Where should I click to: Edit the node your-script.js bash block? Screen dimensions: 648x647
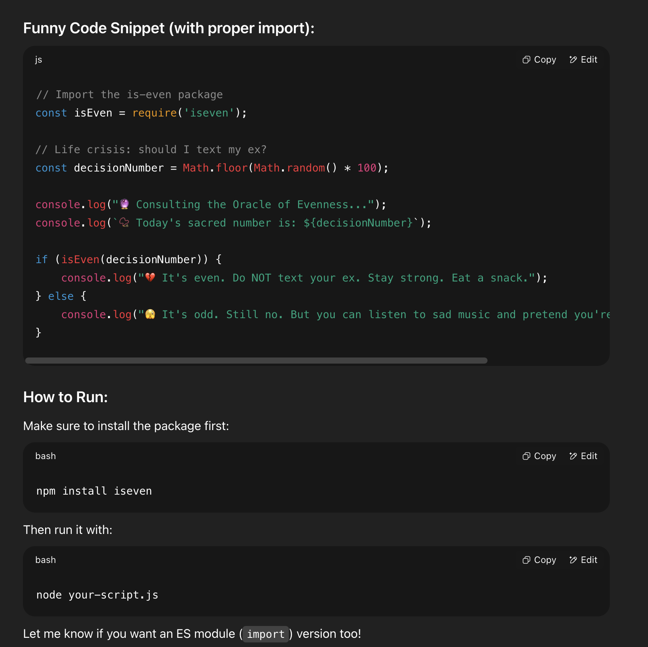(x=583, y=560)
